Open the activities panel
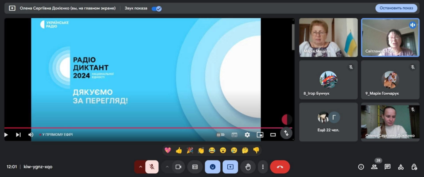 [x=401, y=167]
